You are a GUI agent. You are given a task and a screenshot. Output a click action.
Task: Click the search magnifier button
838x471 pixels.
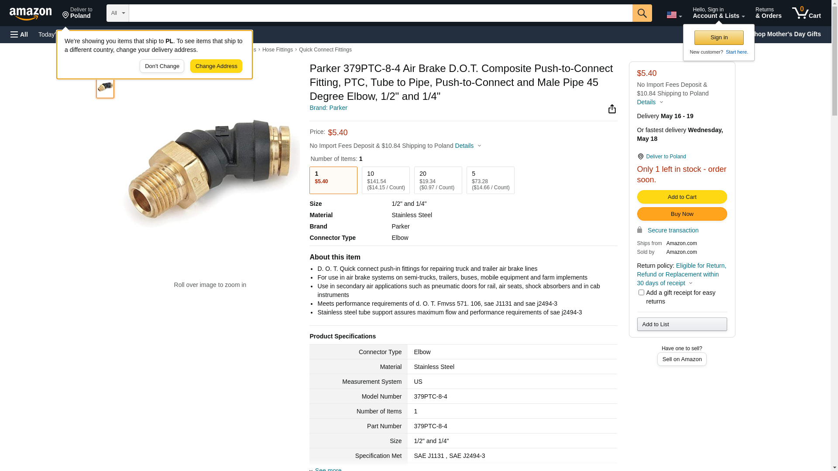(642, 13)
